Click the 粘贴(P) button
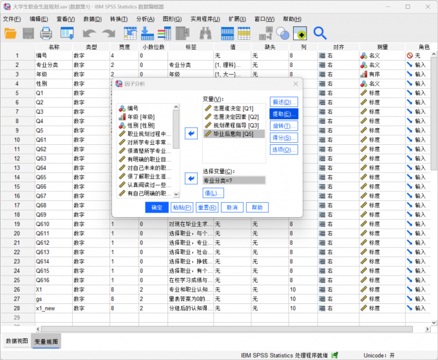This screenshot has width=438, height=360. pyautogui.click(x=182, y=207)
